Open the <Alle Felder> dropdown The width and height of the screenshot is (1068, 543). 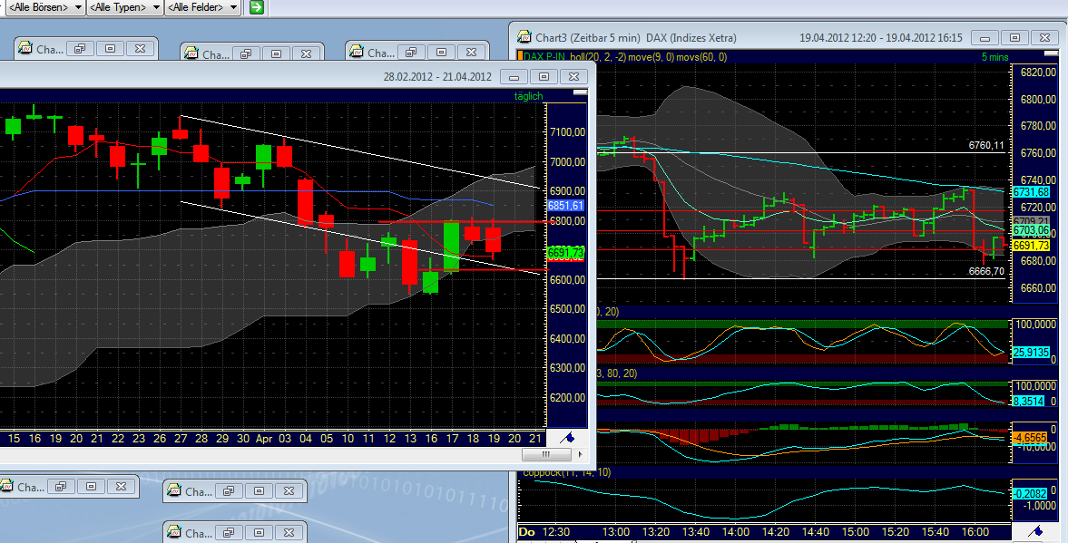coord(203,7)
